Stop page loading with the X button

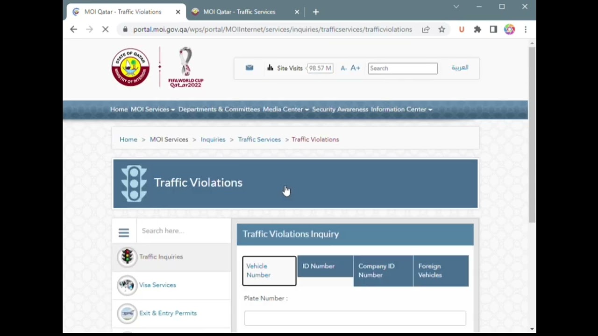(x=106, y=29)
